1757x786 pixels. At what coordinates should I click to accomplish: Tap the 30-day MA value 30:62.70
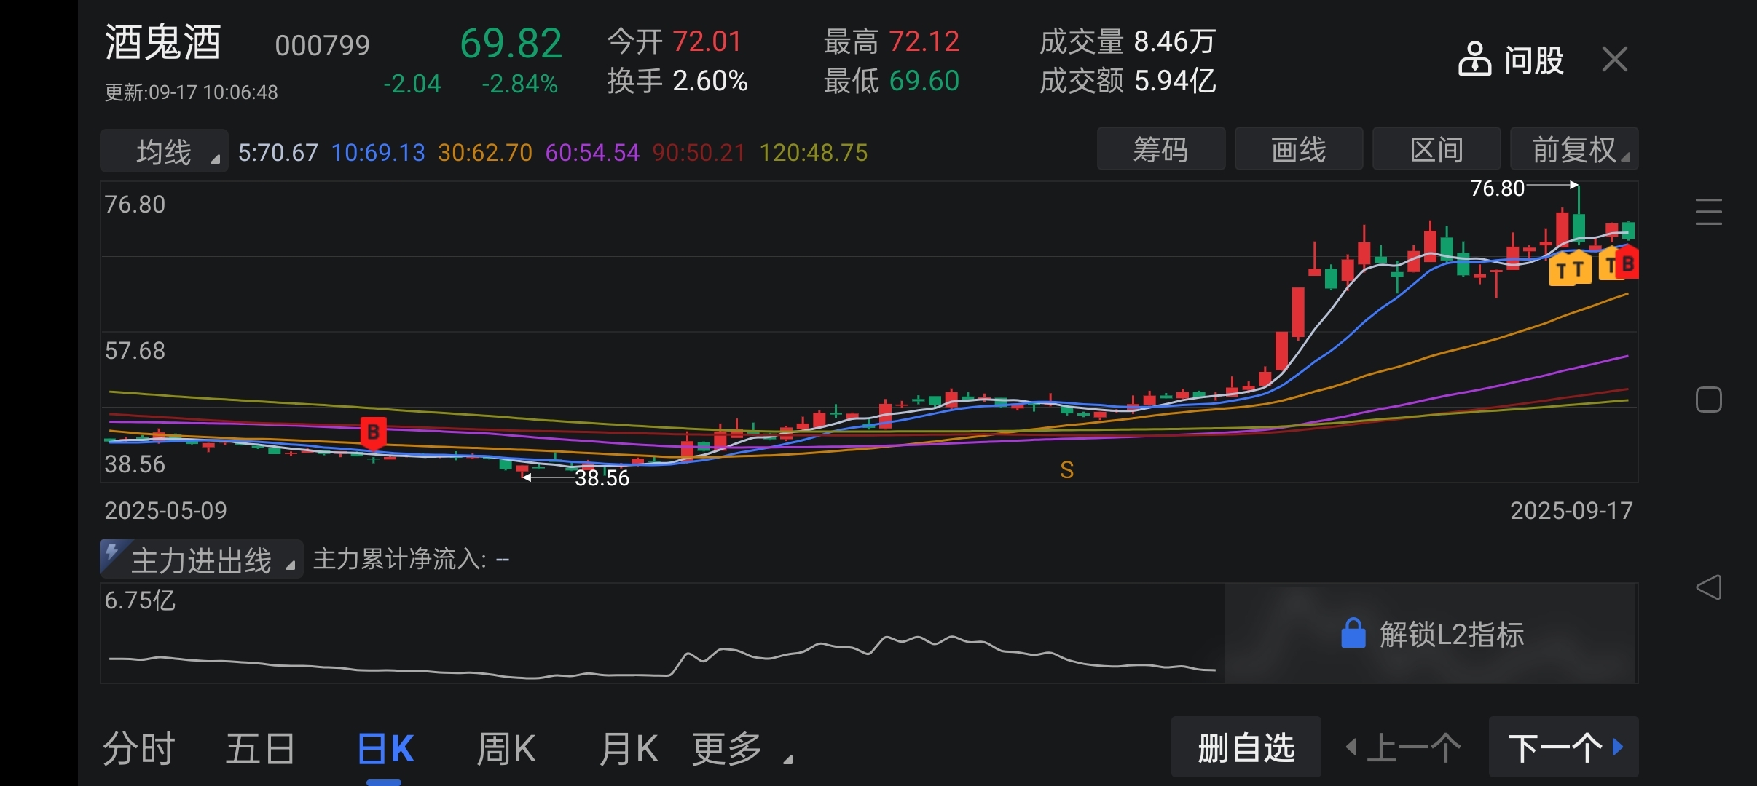pyautogui.click(x=485, y=152)
